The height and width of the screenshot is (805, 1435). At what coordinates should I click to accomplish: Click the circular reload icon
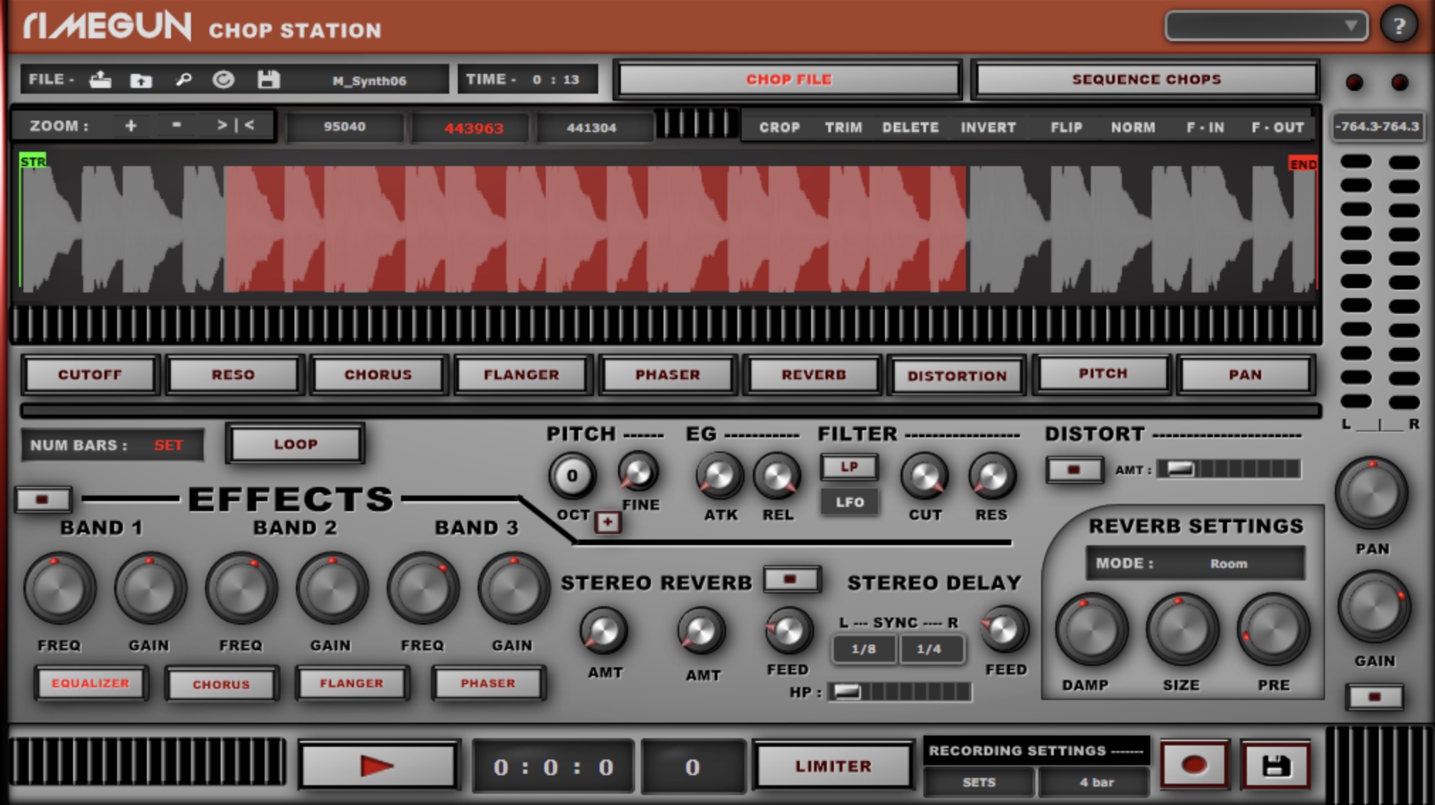coord(224,80)
